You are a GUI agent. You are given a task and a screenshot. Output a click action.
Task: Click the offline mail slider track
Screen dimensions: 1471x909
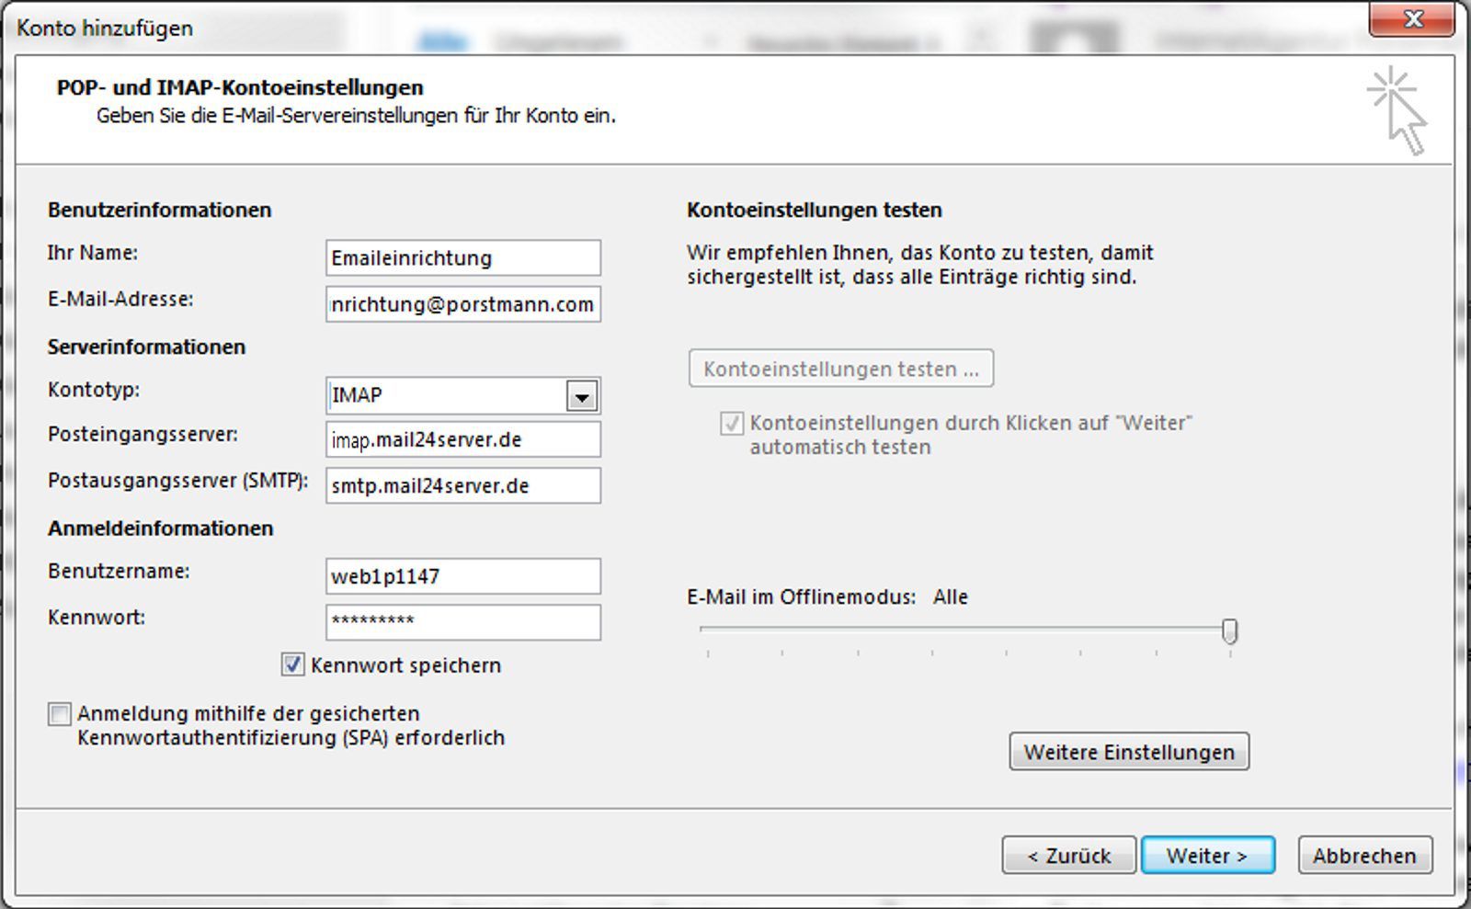[965, 630]
